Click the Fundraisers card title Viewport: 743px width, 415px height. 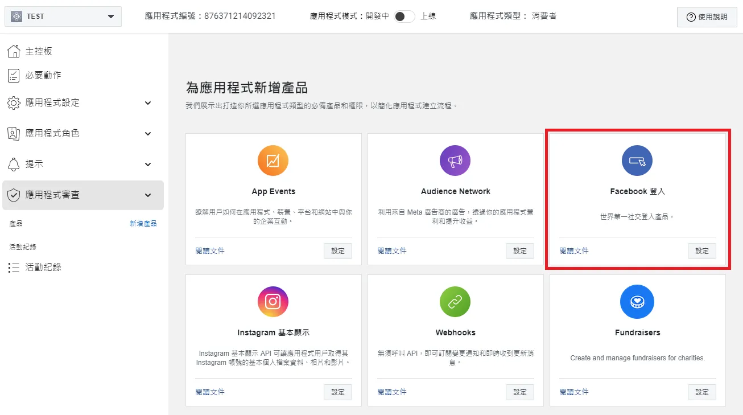point(638,332)
